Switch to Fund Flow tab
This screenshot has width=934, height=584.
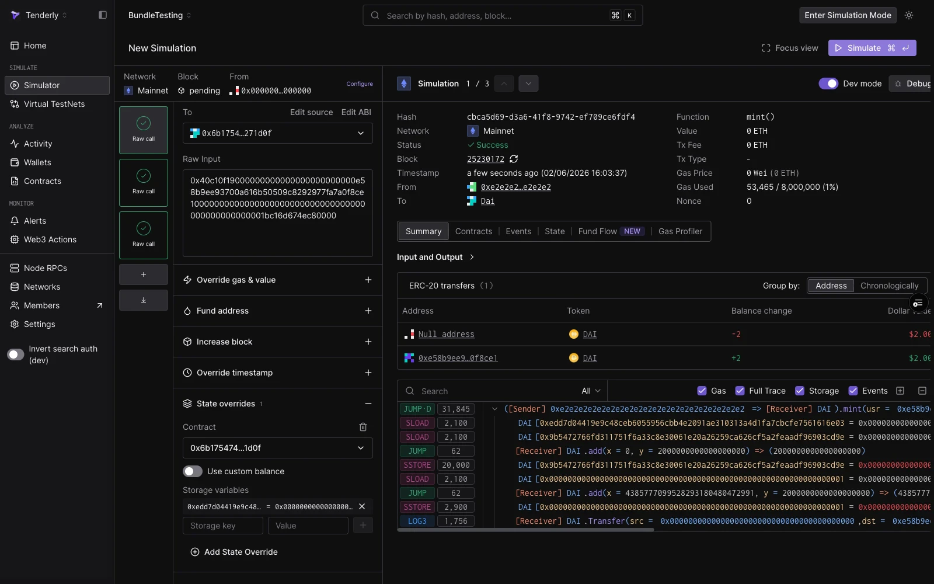pyautogui.click(x=611, y=231)
